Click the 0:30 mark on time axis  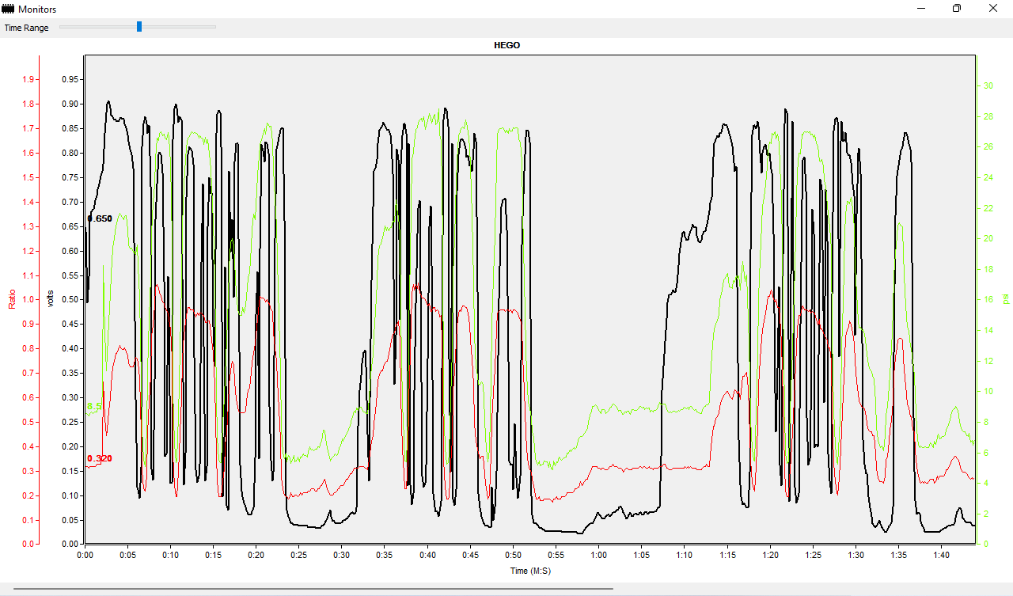click(x=342, y=556)
